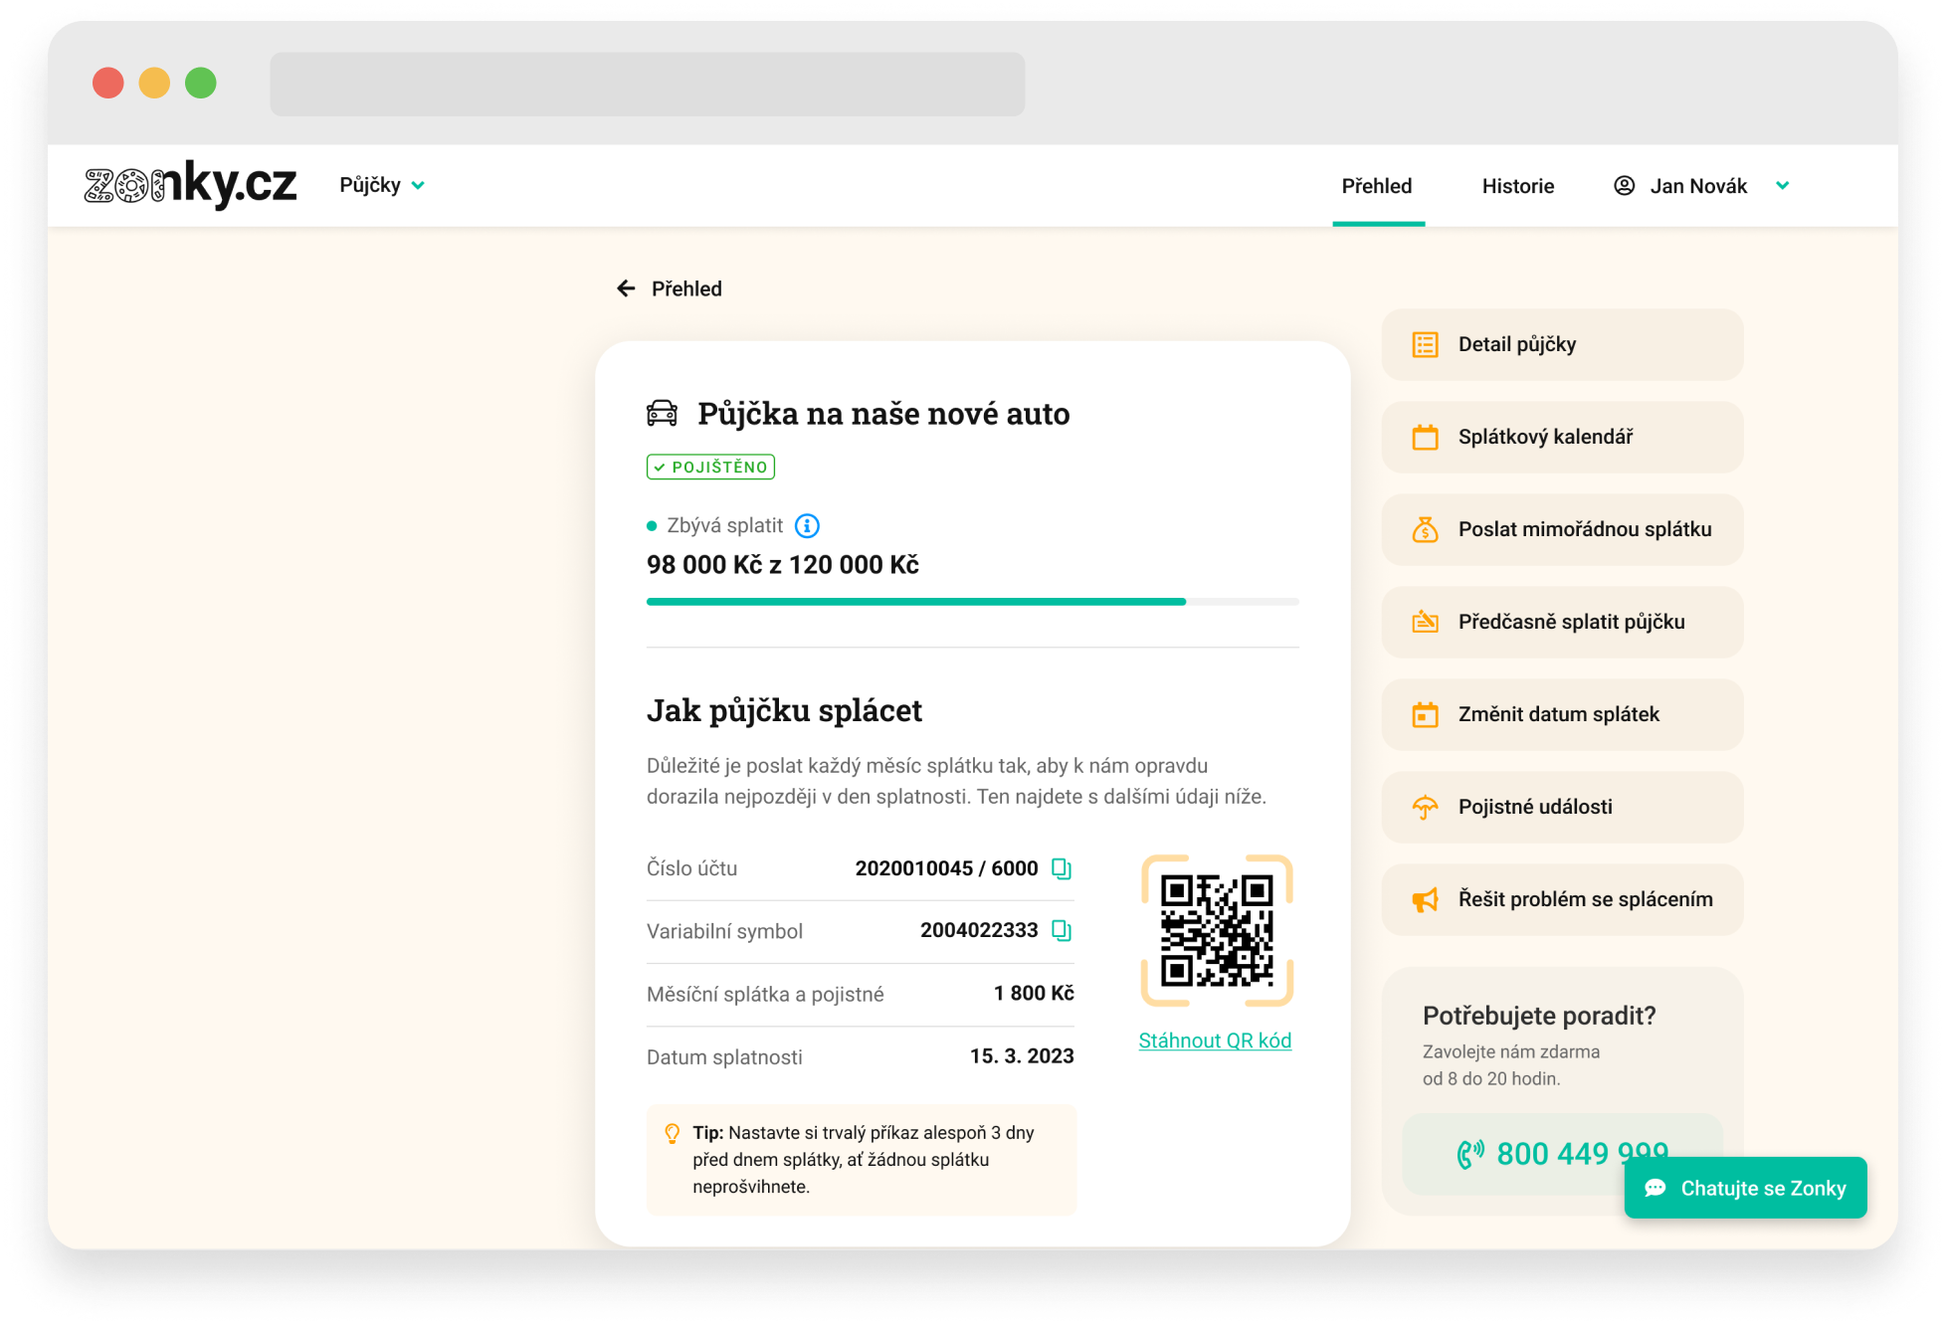Click the umbrella icon for Pojistné události
Viewport: 1946px width, 1326px height.
click(x=1425, y=808)
